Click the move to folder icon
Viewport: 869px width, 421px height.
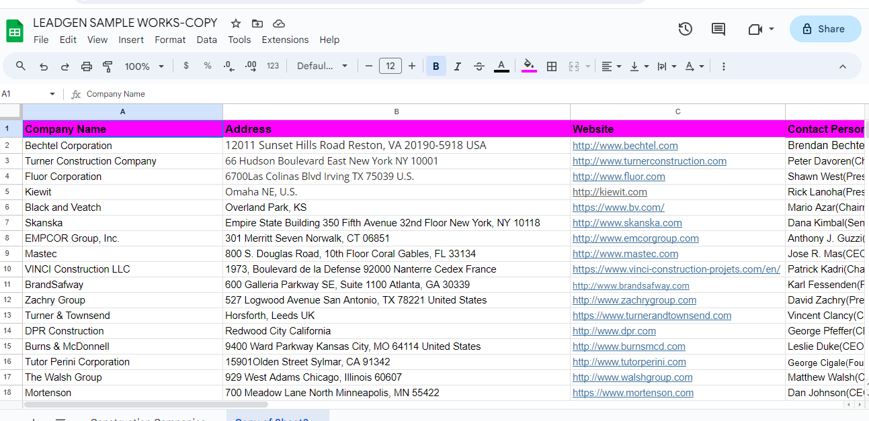[x=257, y=24]
